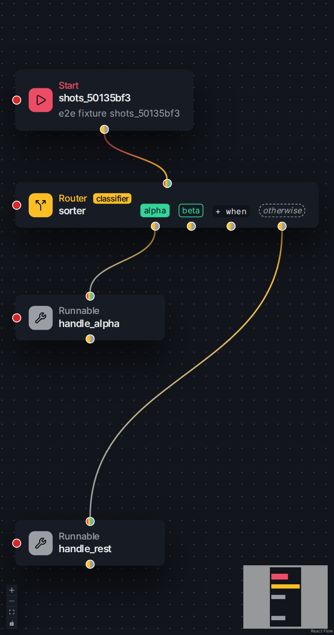Click the classifier badge on Router
This screenshot has width=334, height=635.
click(x=112, y=199)
